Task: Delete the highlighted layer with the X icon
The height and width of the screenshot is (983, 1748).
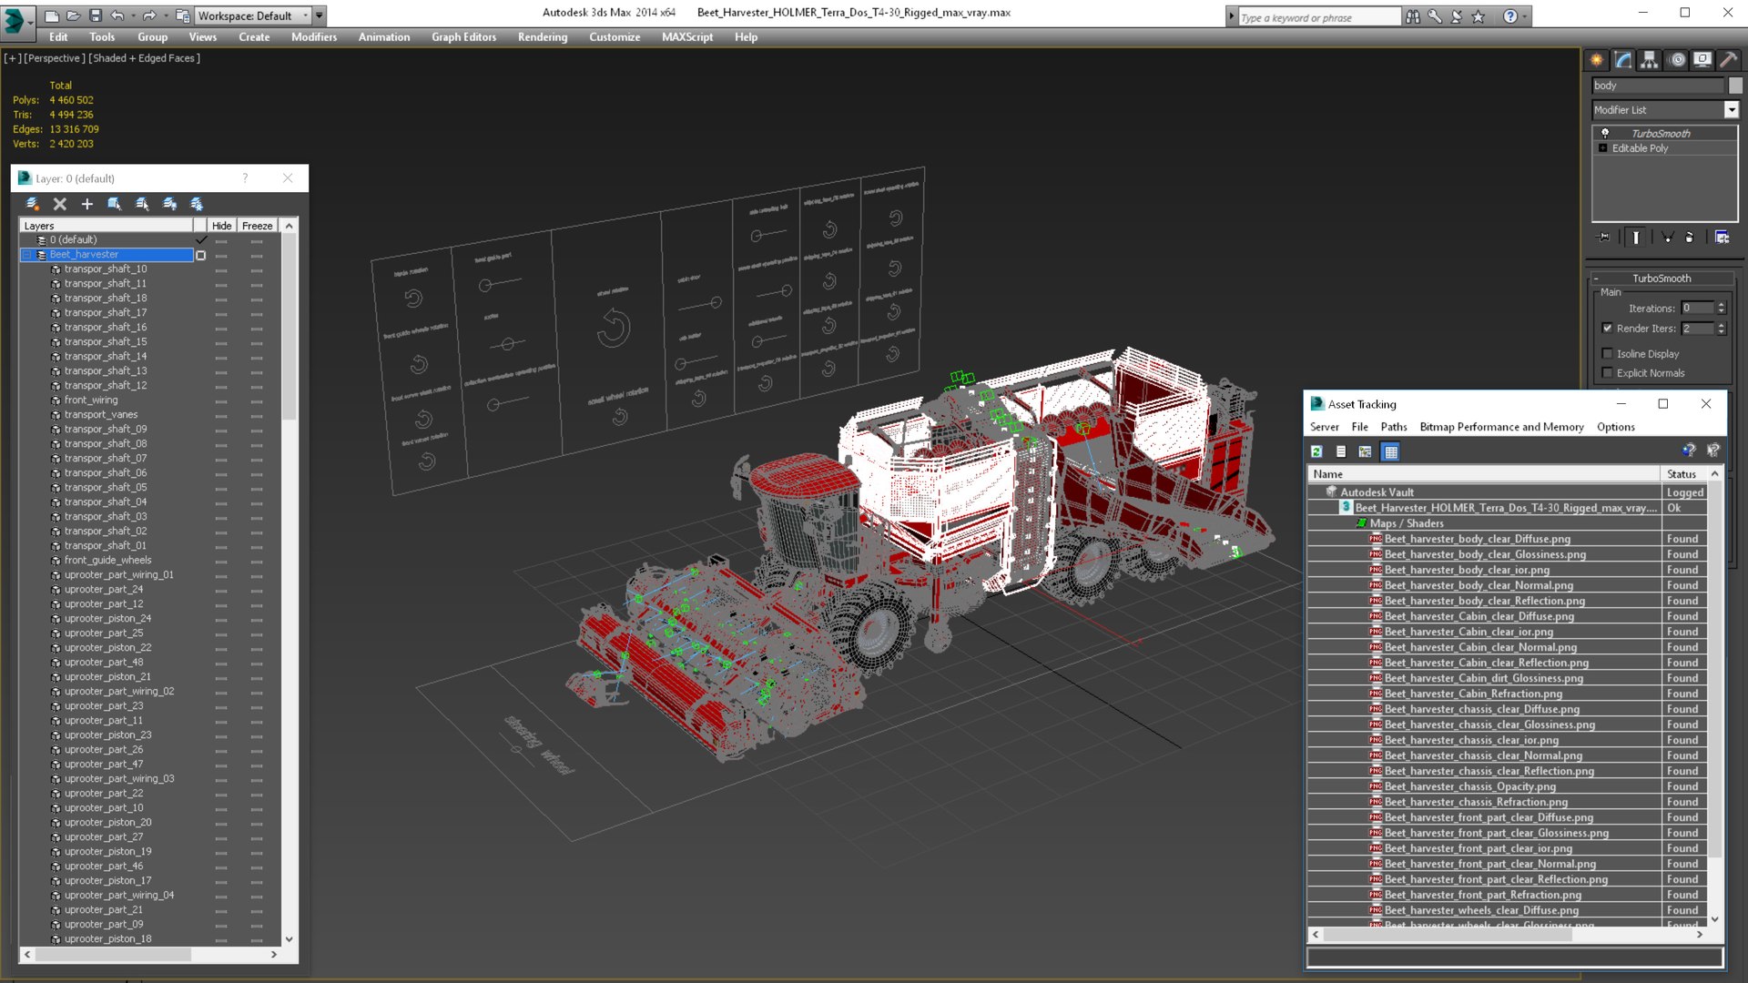Action: pyautogui.click(x=60, y=205)
